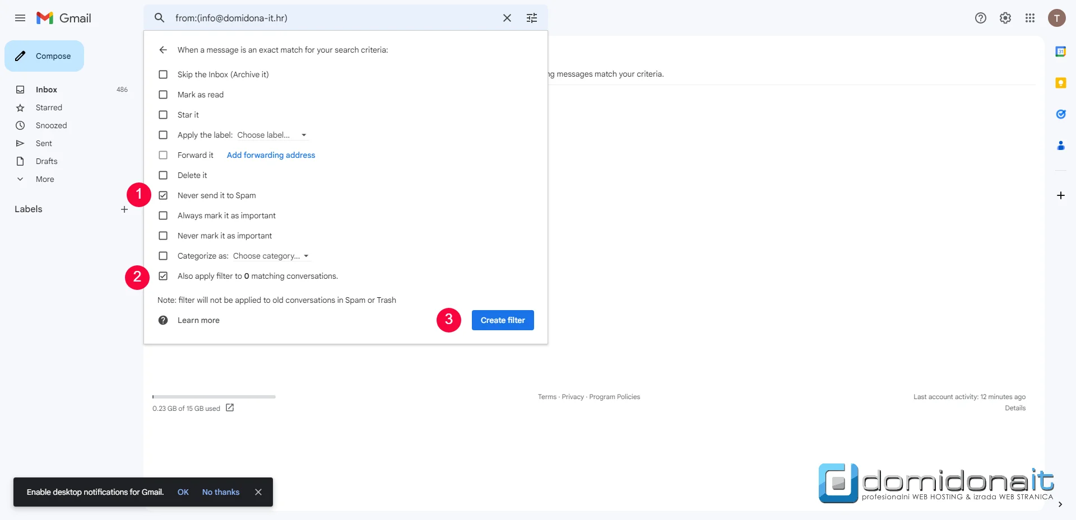
Task: Click the Compose pencil button
Action: pyautogui.click(x=44, y=56)
